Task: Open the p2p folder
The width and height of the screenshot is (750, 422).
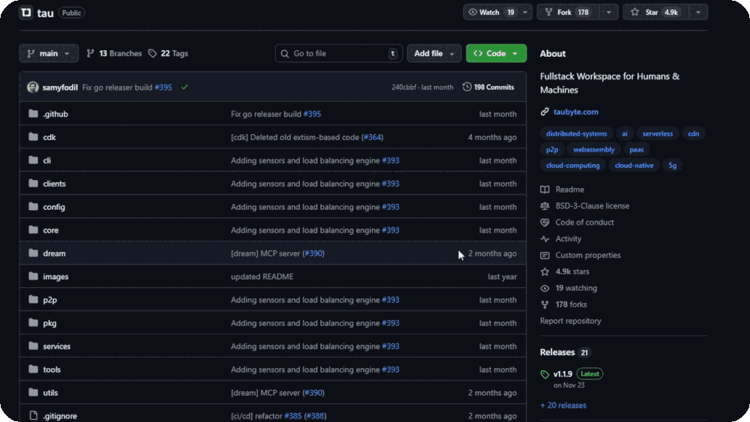Action: click(49, 300)
